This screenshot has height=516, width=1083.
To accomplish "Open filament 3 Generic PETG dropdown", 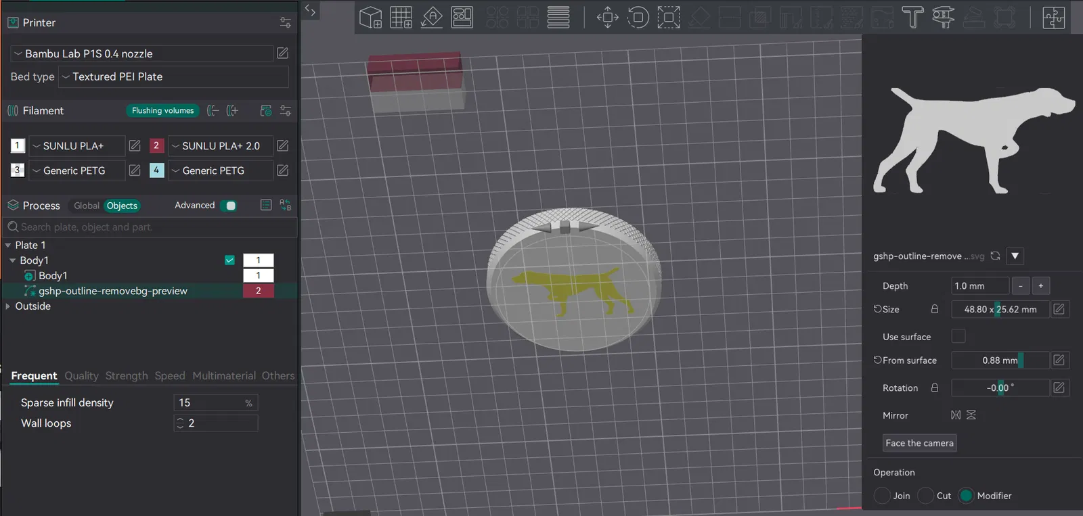I will [x=76, y=170].
